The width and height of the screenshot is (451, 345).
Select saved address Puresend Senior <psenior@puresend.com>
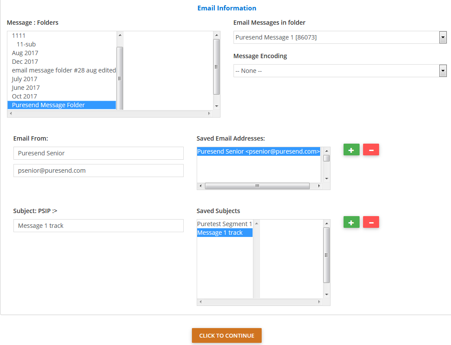(258, 151)
